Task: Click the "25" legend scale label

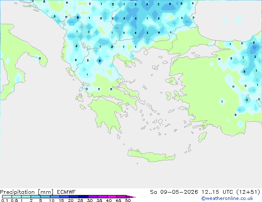Action: [80, 200]
